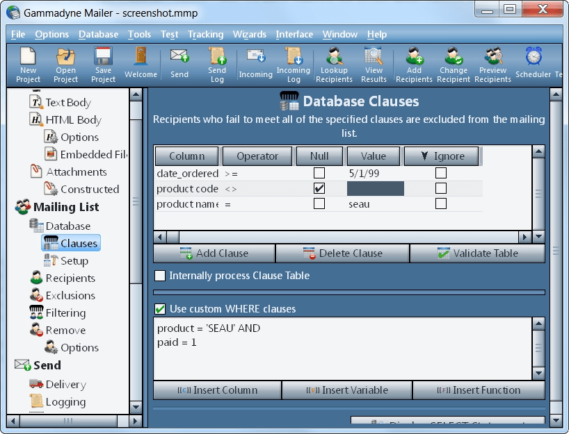The width and height of the screenshot is (569, 434).
Task: Disable Use custom WHERE clauses
Action: pos(160,309)
